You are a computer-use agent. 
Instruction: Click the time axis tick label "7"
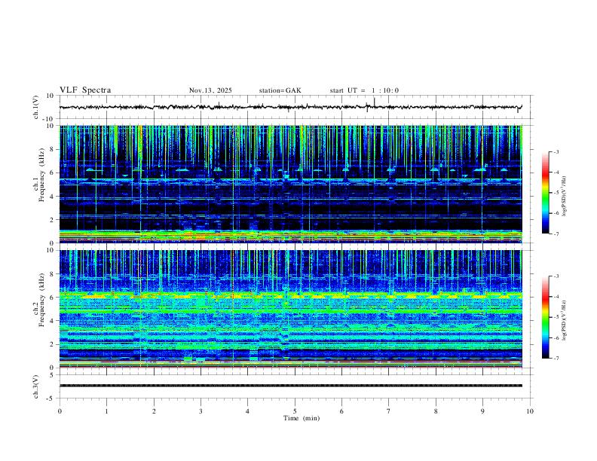389,411
